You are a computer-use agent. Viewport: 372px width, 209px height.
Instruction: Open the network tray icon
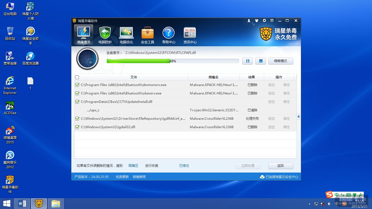[x=316, y=204]
